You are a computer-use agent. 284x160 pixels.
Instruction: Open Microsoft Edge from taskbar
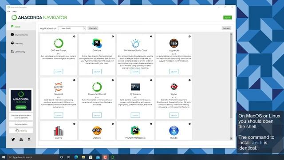pos(76,157)
